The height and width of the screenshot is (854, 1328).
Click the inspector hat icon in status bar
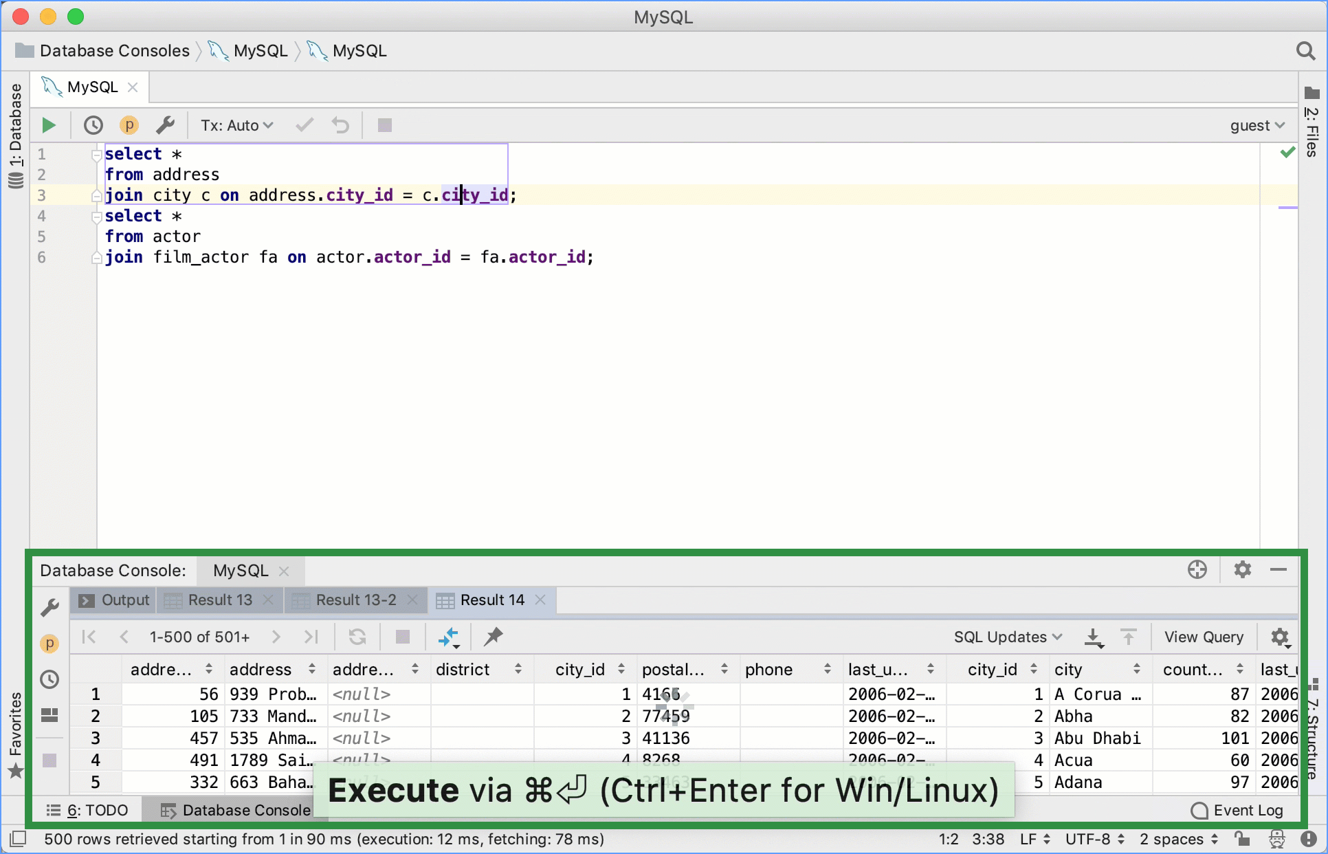pos(1277,839)
